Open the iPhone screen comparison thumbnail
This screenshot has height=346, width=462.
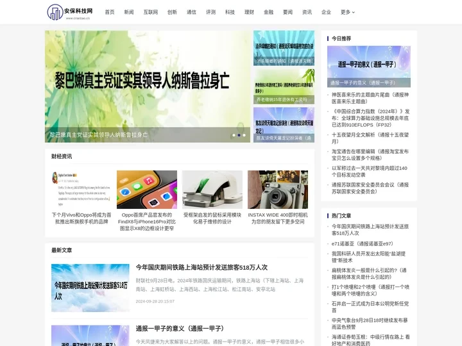point(147,190)
